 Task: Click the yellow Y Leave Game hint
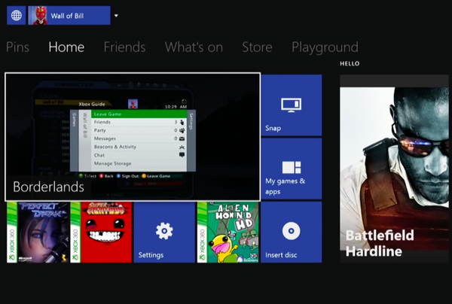point(156,176)
